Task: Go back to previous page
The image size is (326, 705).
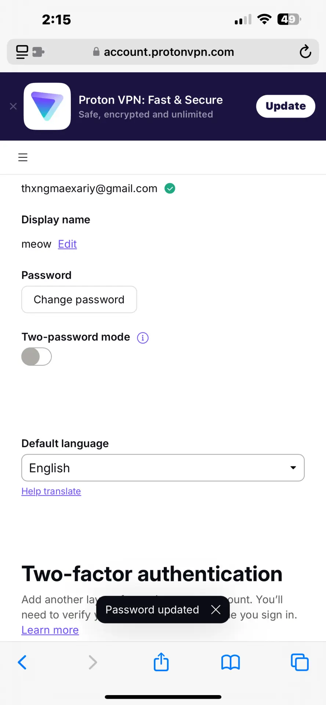Action: click(22, 662)
